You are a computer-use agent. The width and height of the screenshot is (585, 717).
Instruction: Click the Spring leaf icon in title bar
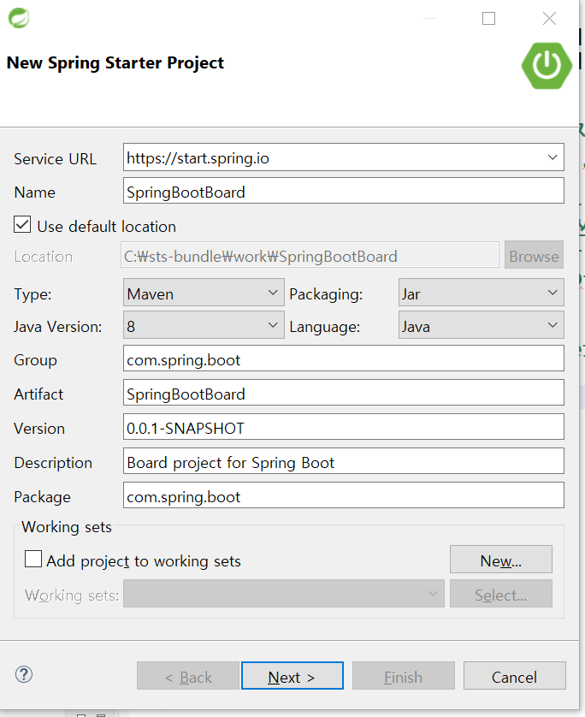click(x=19, y=18)
